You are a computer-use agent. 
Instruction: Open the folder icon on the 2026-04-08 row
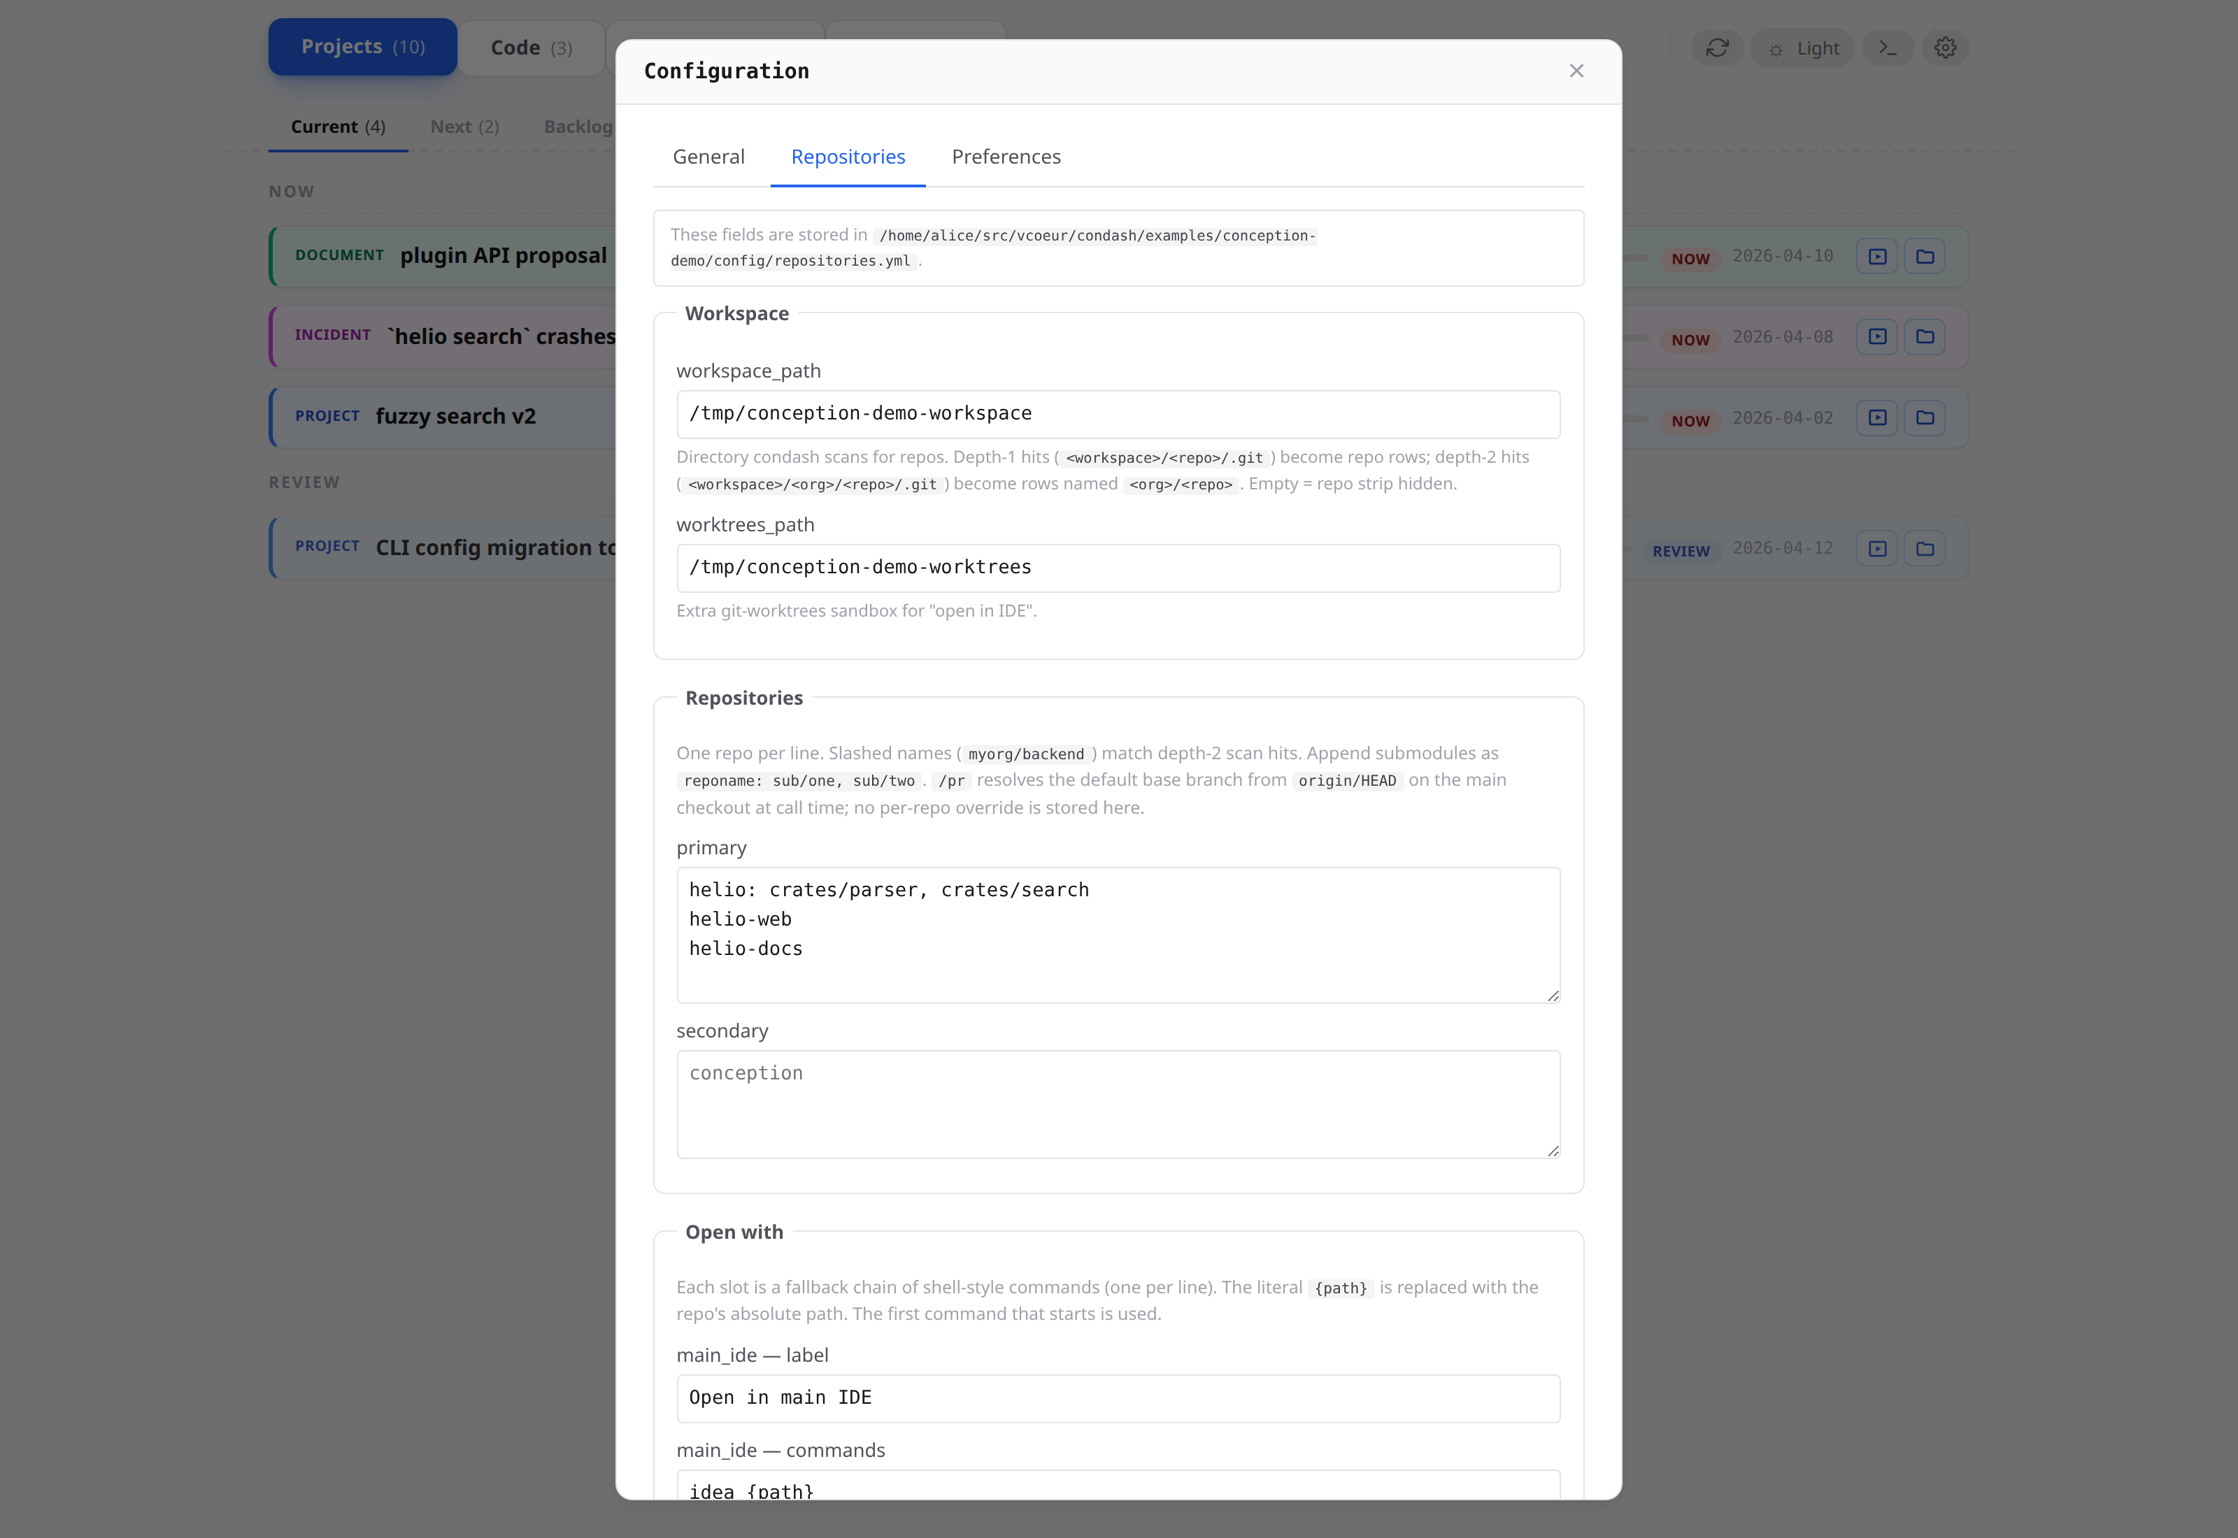point(1924,336)
